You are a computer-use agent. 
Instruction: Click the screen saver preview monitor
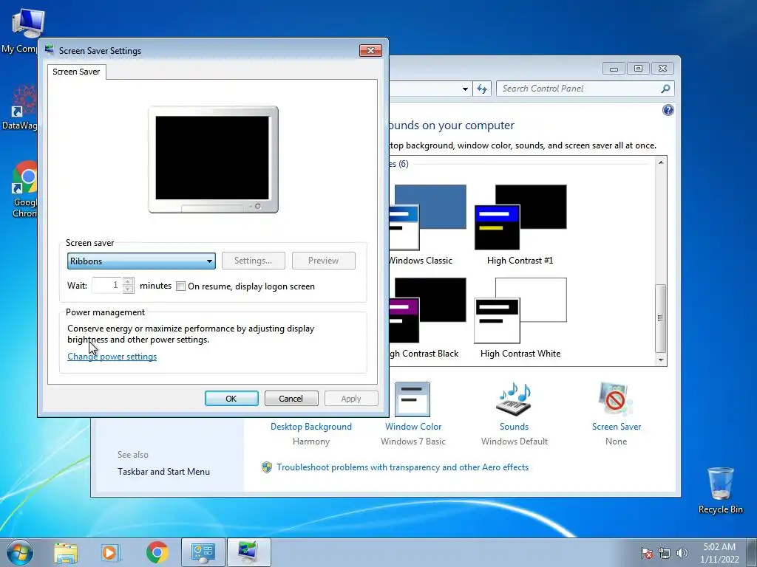(213, 159)
